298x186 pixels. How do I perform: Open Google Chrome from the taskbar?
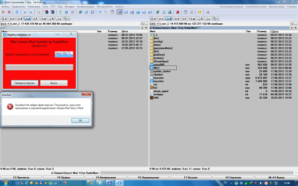(x=91, y=183)
